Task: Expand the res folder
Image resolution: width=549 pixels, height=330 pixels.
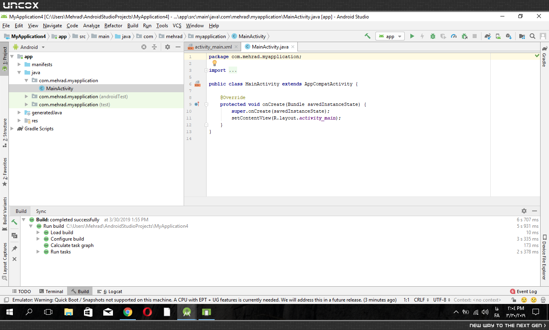Action: click(x=19, y=121)
